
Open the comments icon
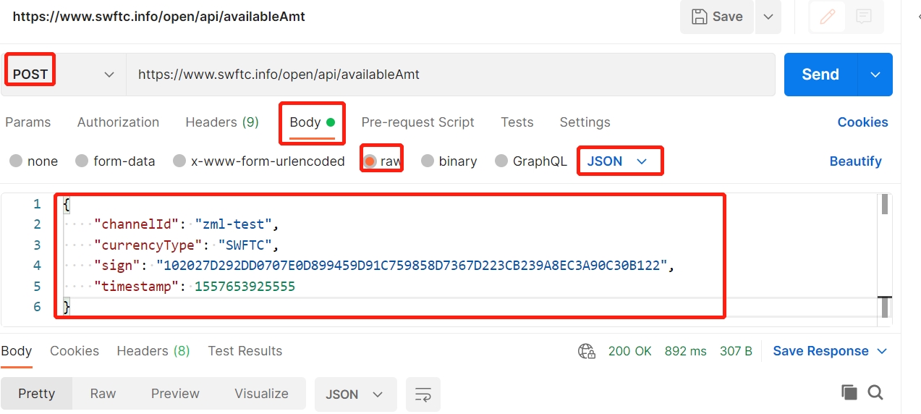click(863, 17)
